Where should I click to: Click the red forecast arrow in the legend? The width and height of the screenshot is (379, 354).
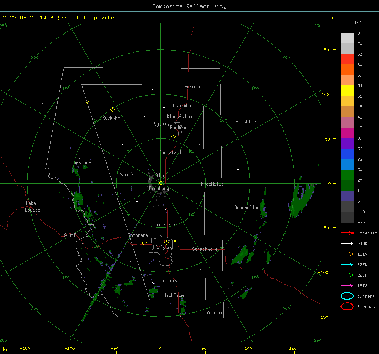tap(347, 233)
